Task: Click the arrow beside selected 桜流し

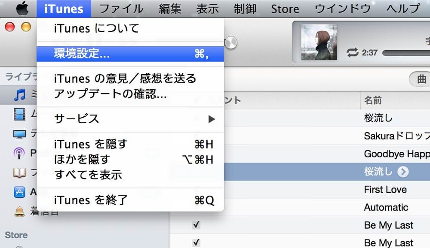Action: [x=403, y=172]
